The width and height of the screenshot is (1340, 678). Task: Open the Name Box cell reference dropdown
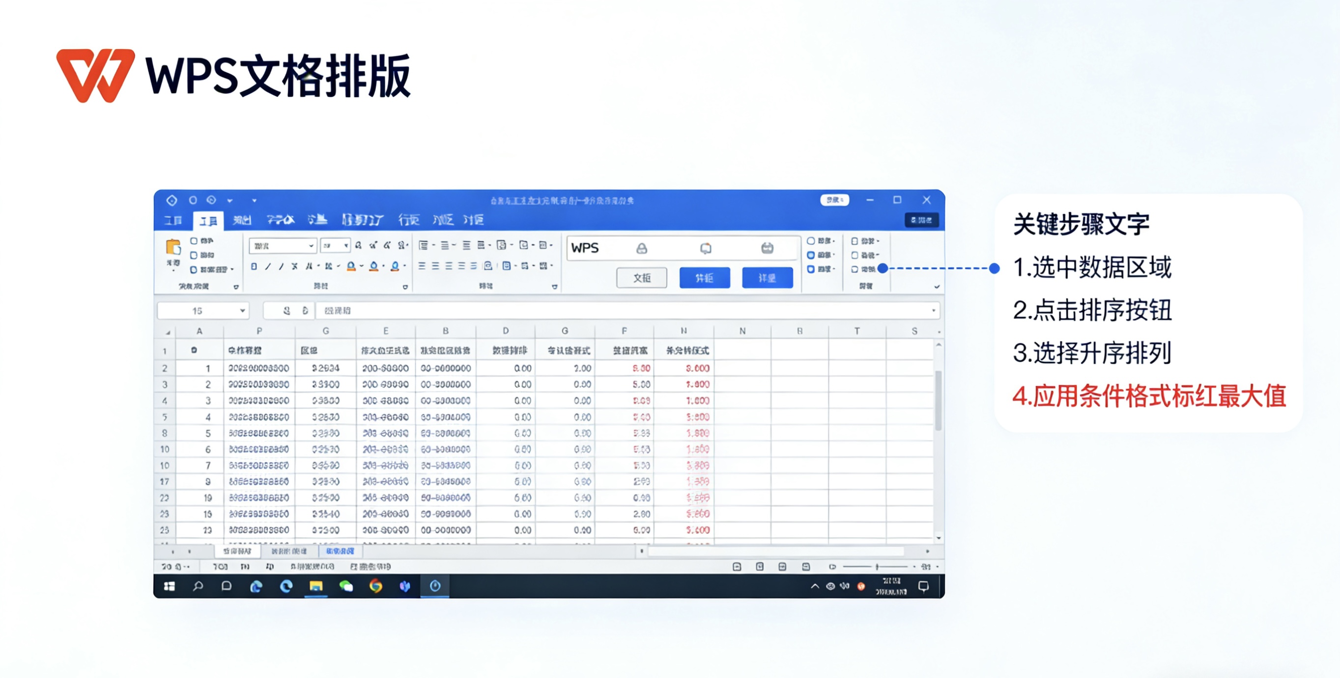point(243,310)
